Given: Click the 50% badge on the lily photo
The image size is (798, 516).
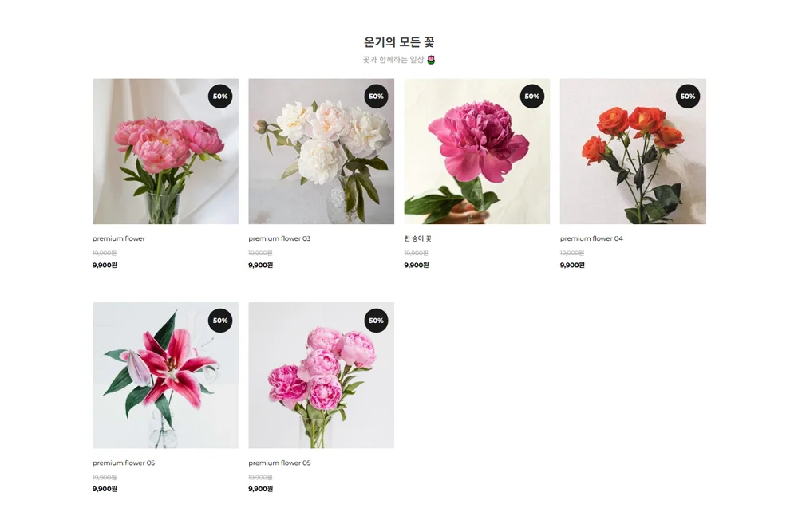Looking at the screenshot, I should click(220, 321).
